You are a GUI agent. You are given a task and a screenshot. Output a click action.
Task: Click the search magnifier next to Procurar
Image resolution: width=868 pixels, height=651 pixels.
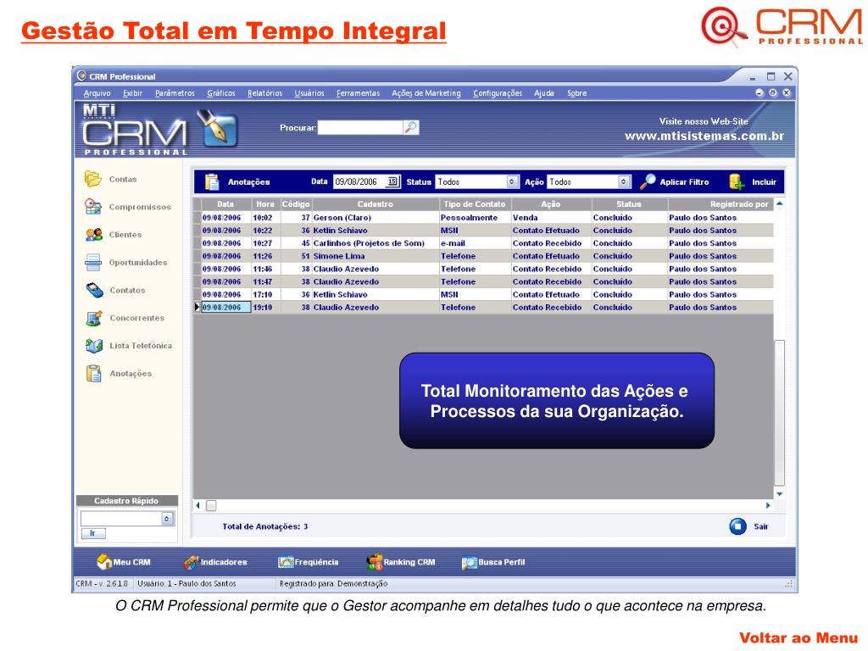click(x=411, y=127)
